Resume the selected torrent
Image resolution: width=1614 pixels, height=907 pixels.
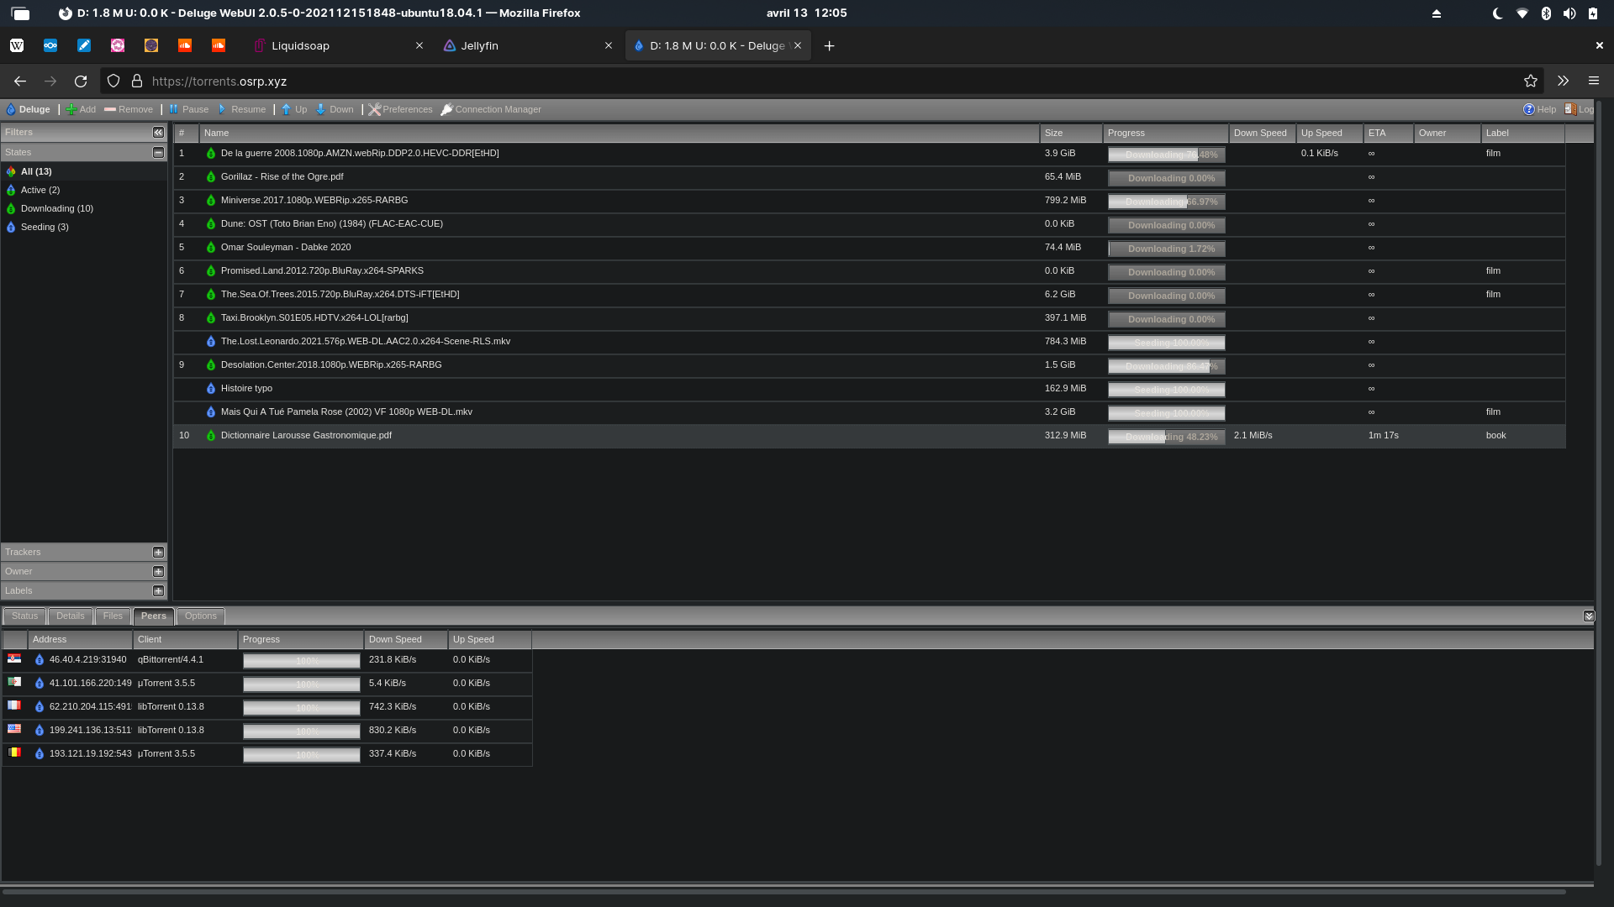point(241,109)
